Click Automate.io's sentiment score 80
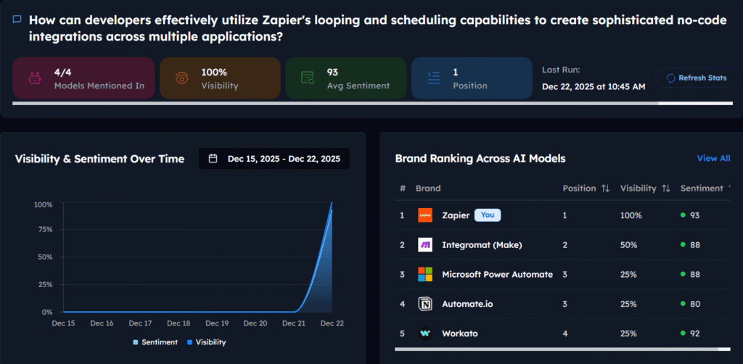This screenshot has height=364, width=743. coord(694,304)
